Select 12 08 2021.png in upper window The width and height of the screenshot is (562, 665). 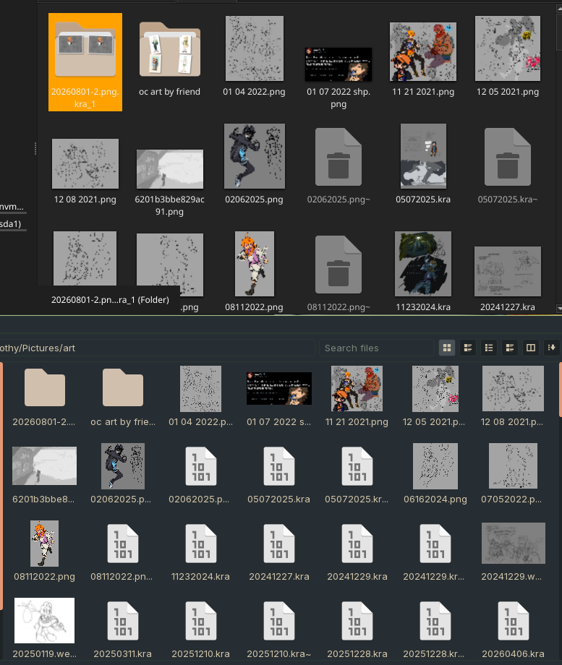(x=85, y=163)
